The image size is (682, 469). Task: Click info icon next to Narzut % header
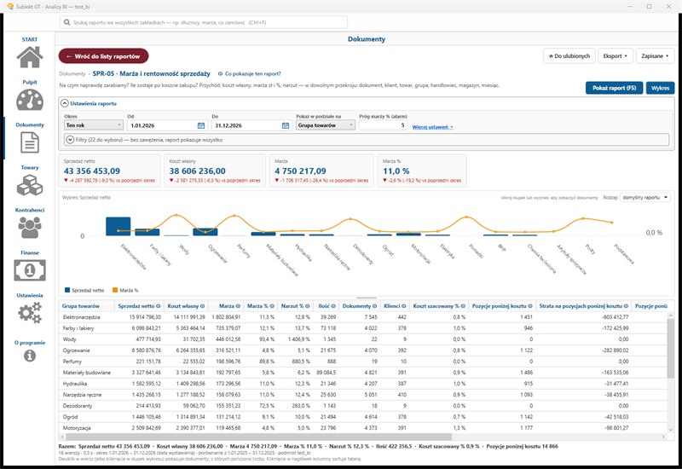(x=308, y=306)
